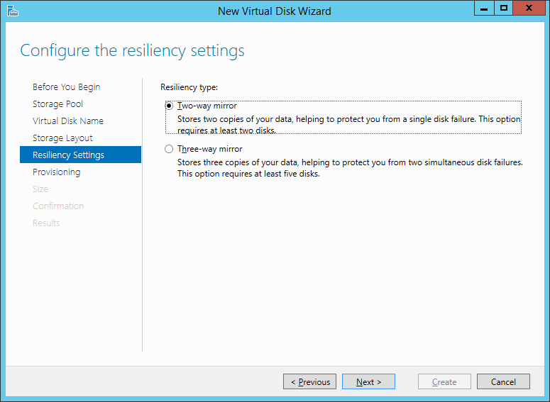This screenshot has width=550, height=402.
Task: Open the Virtual Disk Name step
Action: pos(68,121)
